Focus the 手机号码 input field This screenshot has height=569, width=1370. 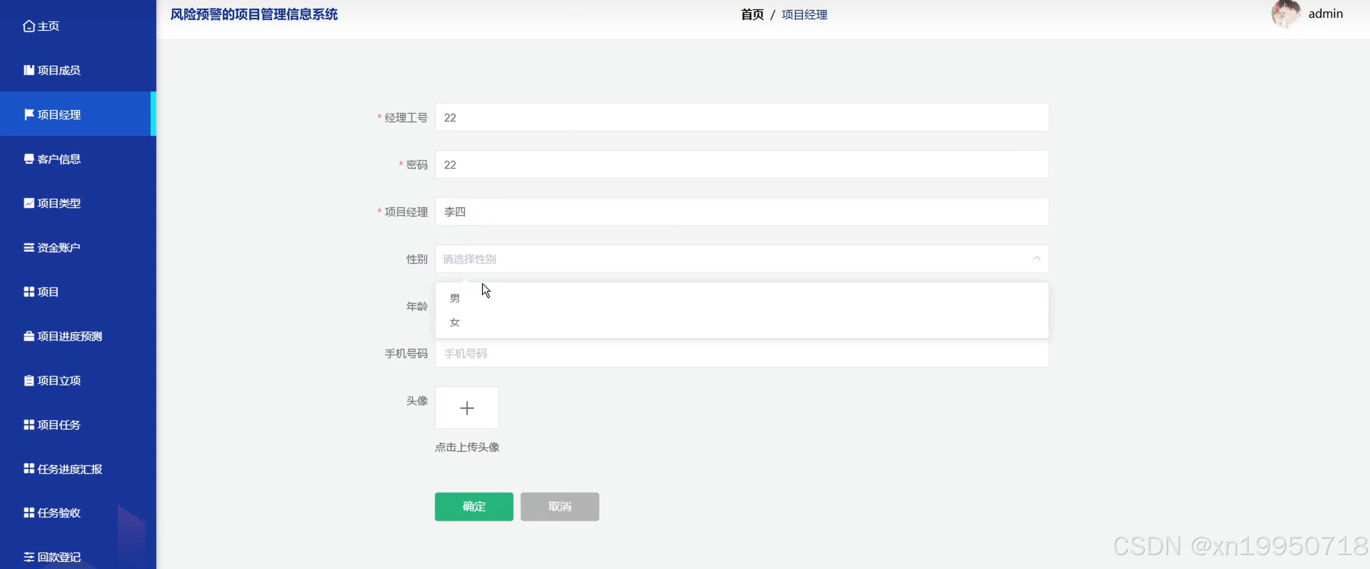pos(741,354)
